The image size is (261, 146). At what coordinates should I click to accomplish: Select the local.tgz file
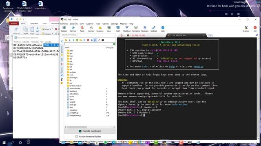[71, 105]
